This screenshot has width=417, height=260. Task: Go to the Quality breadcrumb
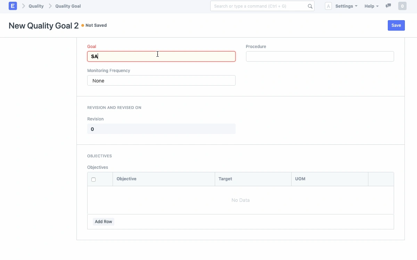(x=36, y=6)
